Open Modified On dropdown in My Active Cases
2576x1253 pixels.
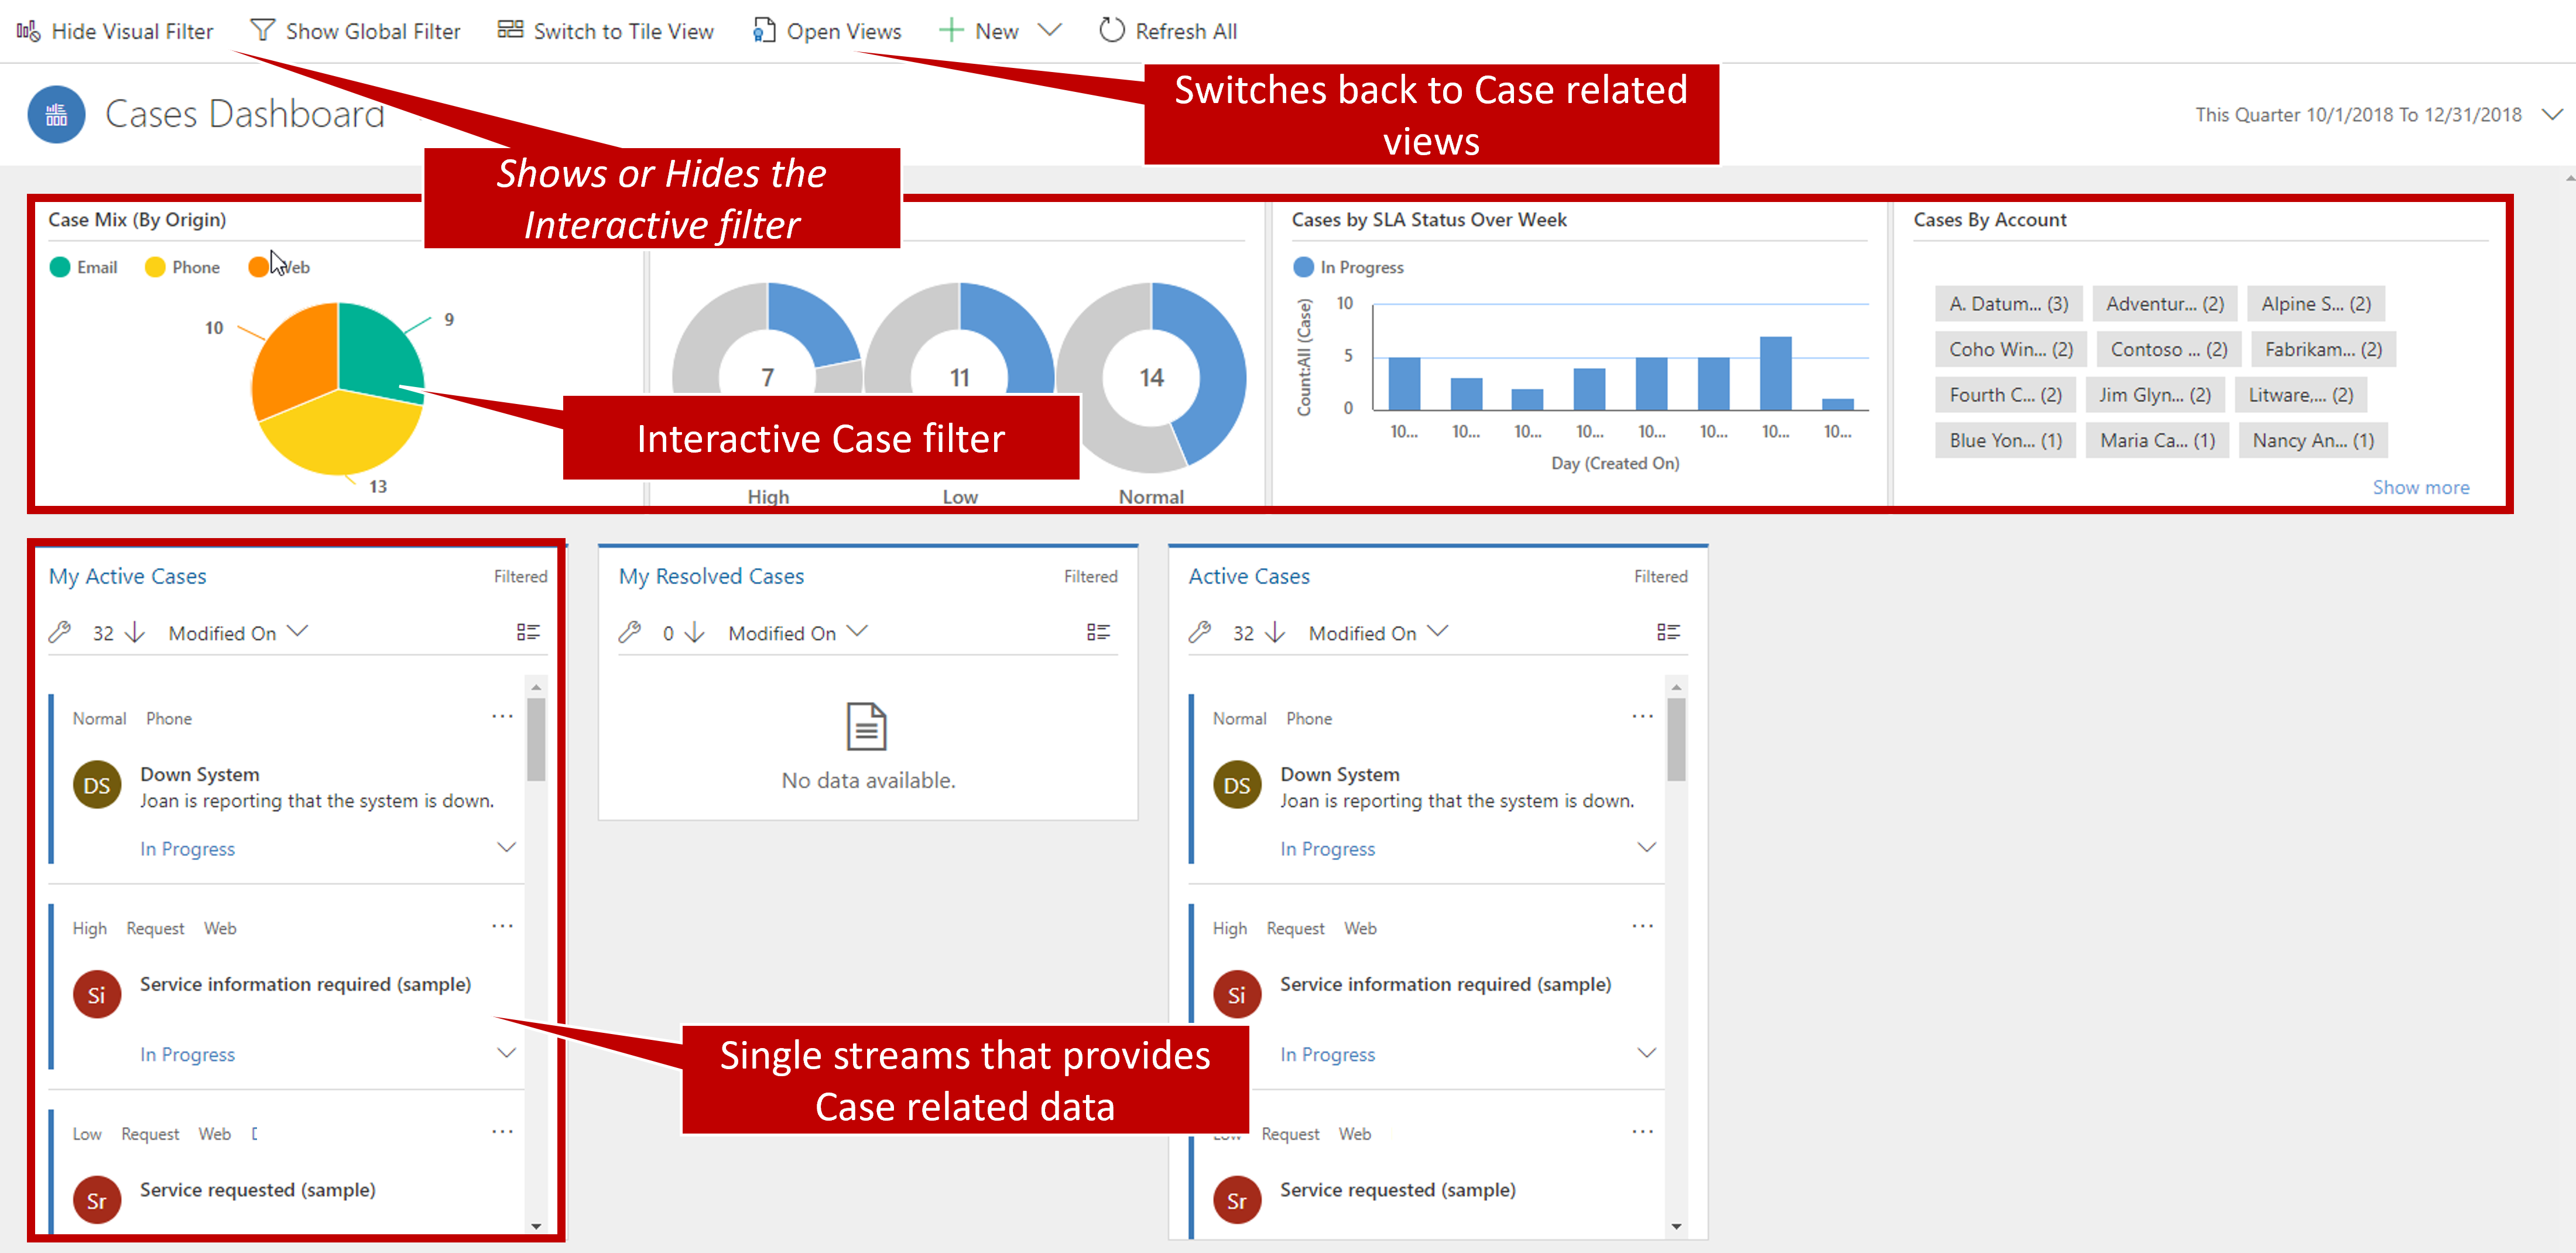click(x=238, y=633)
